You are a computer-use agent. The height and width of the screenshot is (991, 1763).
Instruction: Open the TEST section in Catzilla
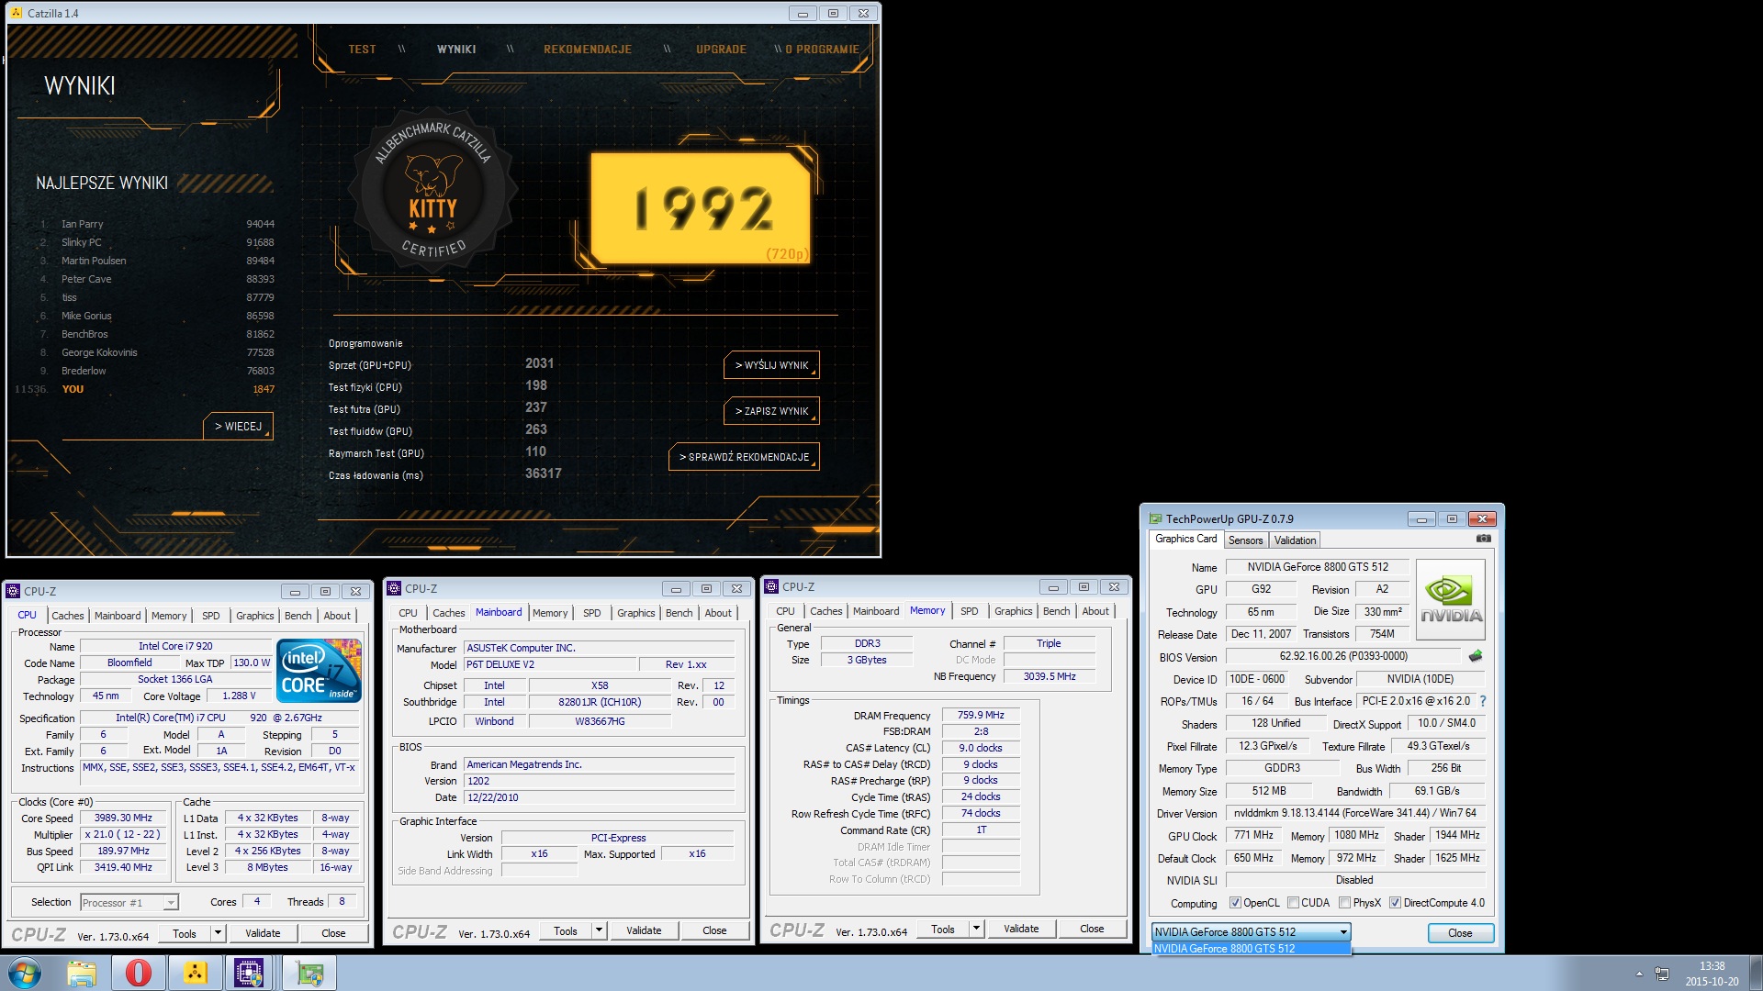click(x=362, y=50)
